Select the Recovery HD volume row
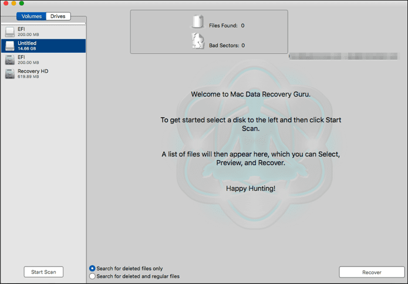 tap(43, 74)
